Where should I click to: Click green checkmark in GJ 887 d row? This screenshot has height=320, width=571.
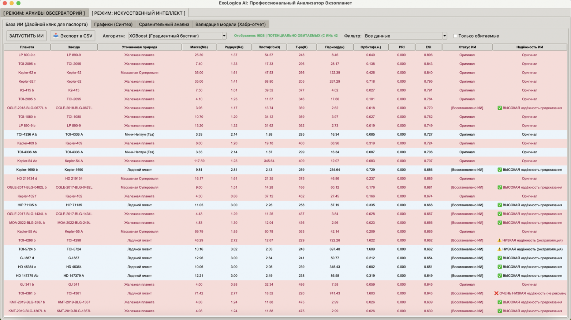[x=500, y=258]
